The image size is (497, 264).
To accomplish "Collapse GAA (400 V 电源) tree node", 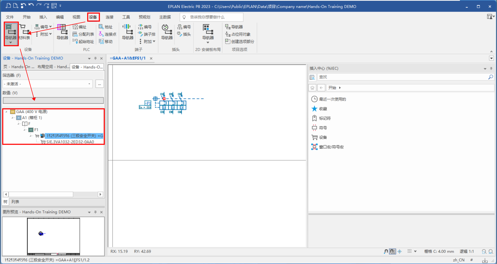I will tap(6, 112).
